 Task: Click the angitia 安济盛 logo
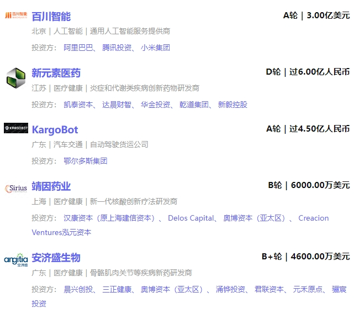pyautogui.click(x=16, y=260)
